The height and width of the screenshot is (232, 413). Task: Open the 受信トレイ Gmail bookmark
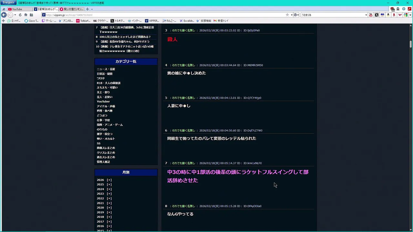[x=221, y=21]
